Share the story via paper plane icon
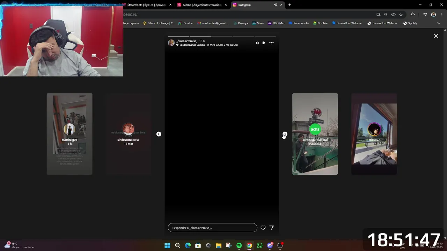 coord(271,228)
